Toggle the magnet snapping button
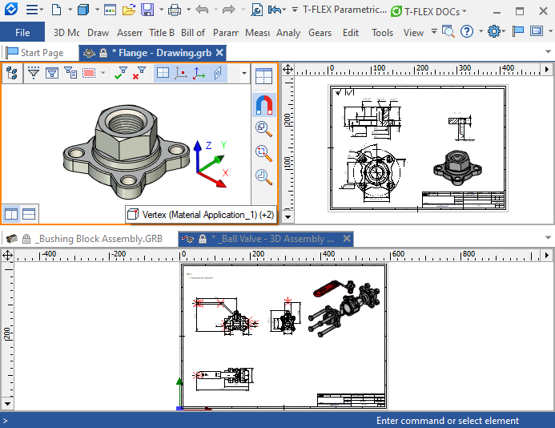Screen dimensions: 555x428 (x=264, y=105)
